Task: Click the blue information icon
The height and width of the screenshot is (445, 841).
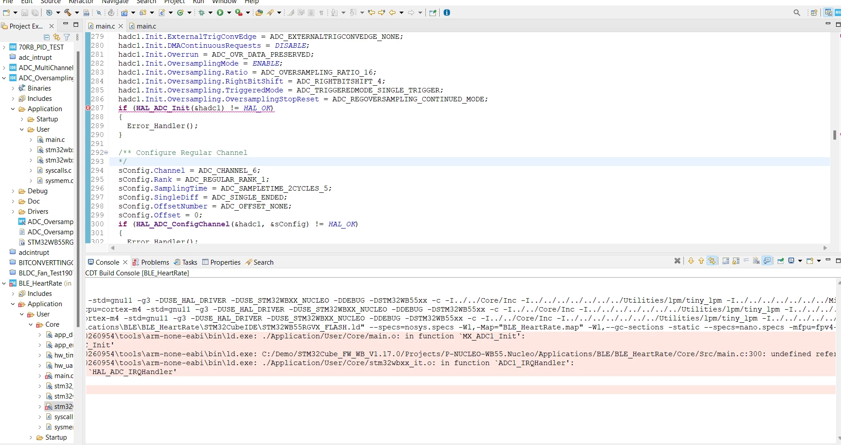Action: 447,12
